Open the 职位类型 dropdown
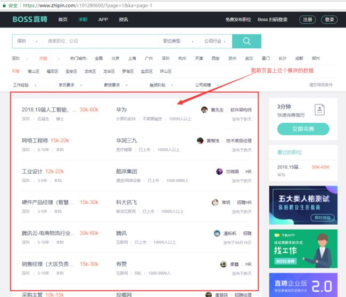The image size is (346, 297). click(178, 41)
